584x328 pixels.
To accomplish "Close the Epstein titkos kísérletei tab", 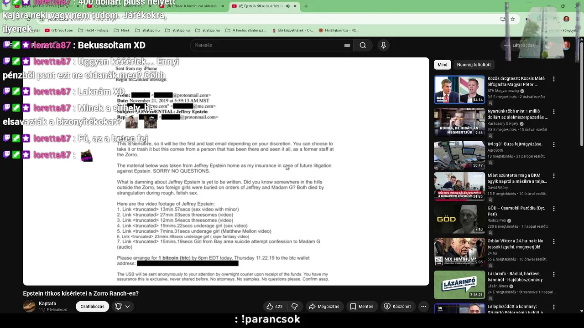I will (295, 6).
